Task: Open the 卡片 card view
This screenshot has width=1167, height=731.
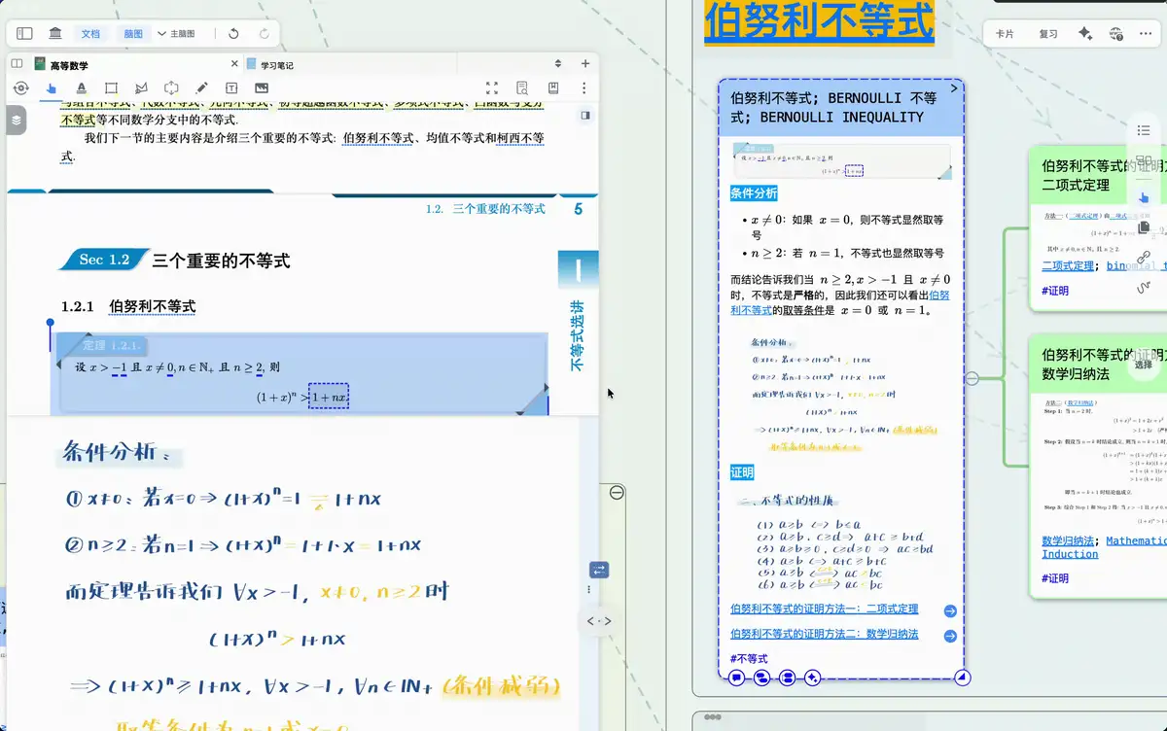Action: coord(1005,34)
